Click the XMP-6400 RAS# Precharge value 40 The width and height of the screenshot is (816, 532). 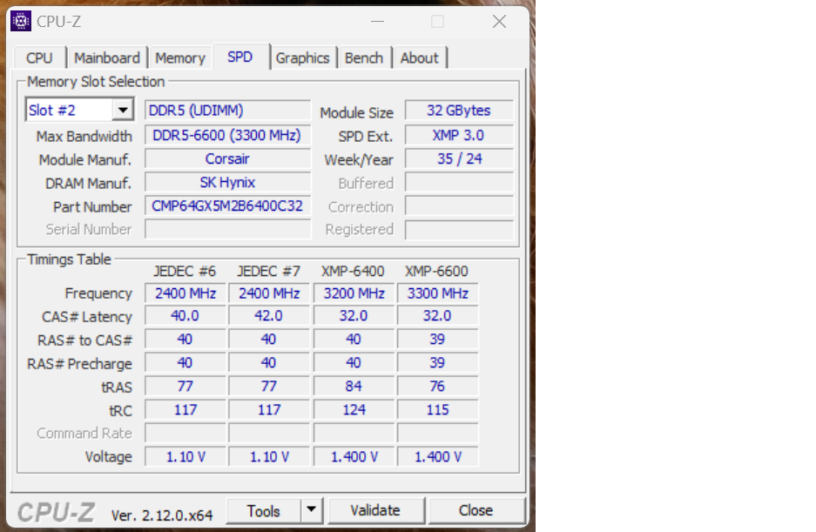(354, 363)
